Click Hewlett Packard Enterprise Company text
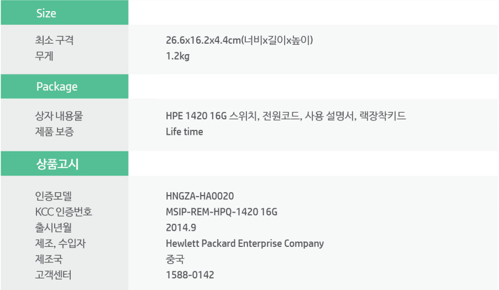Screen dimensions: 499x290 245,244
